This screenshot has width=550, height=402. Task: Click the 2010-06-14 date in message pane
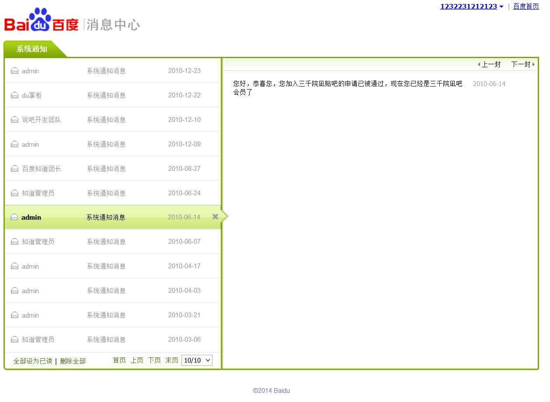[x=489, y=83]
